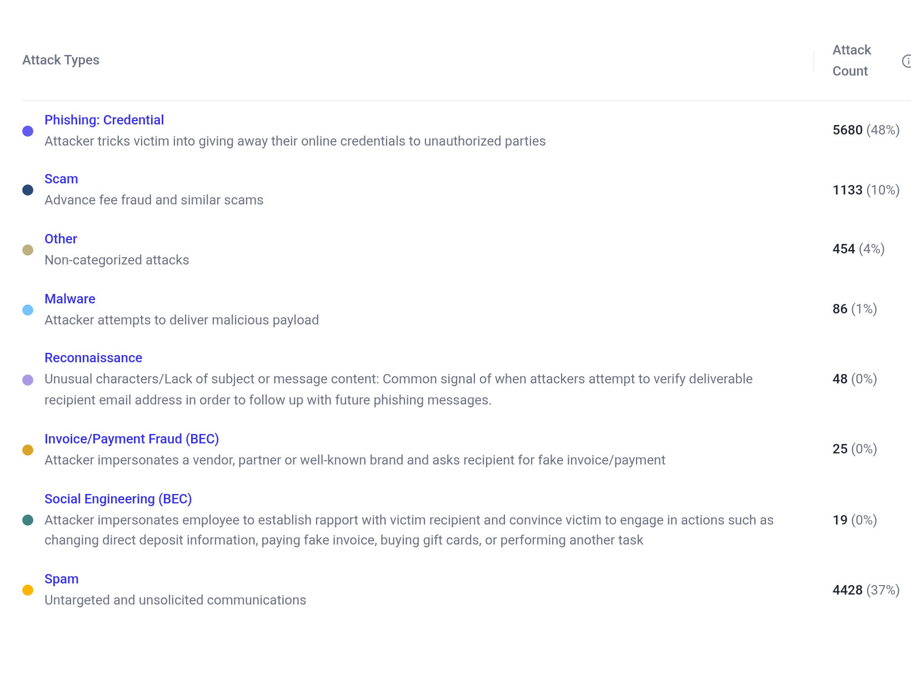Click the lavender Reconnaissance dot
Image resolution: width=911 pixels, height=689 pixels.
coord(28,380)
